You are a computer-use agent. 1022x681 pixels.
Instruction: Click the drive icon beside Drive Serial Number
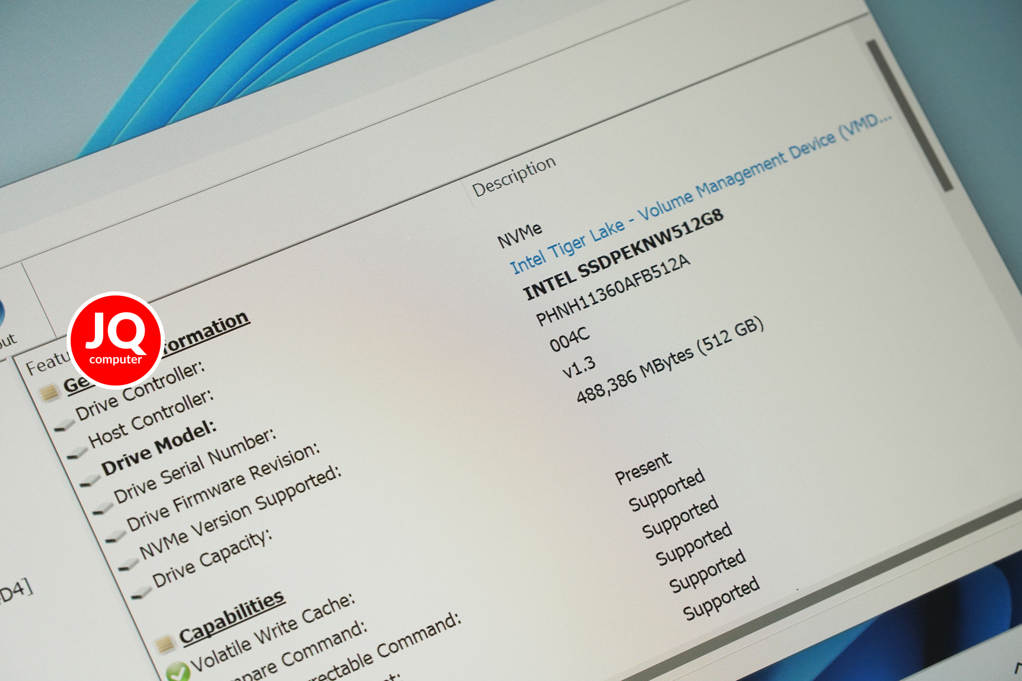(103, 508)
